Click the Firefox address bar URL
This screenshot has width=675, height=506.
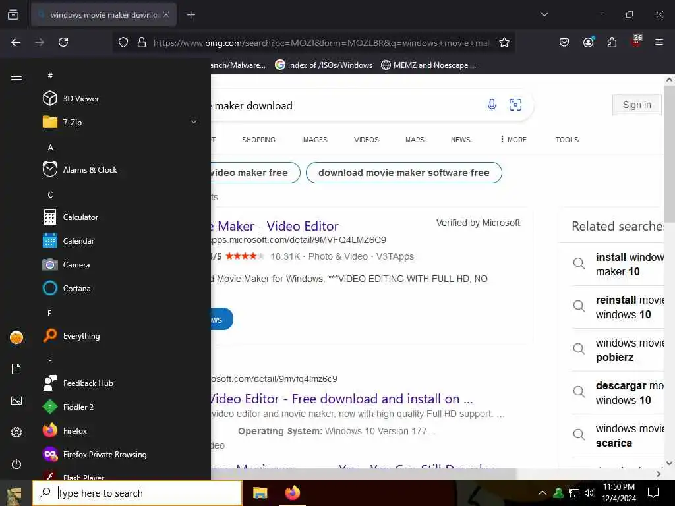click(x=322, y=43)
